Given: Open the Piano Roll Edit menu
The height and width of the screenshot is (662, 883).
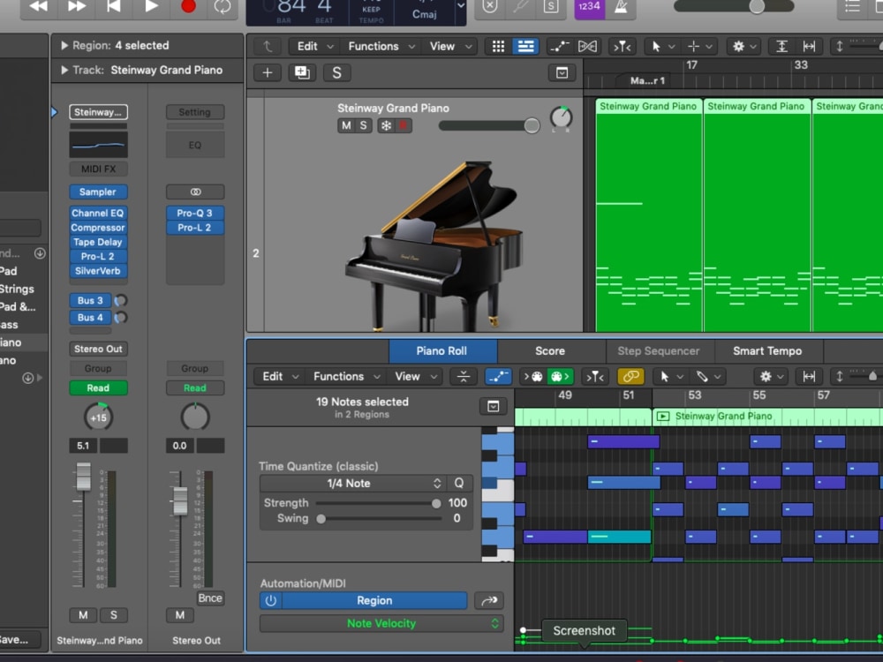Looking at the screenshot, I should 279,377.
